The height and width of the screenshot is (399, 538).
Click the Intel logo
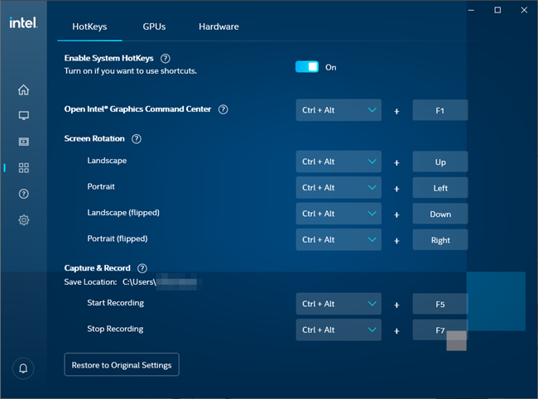(23, 23)
